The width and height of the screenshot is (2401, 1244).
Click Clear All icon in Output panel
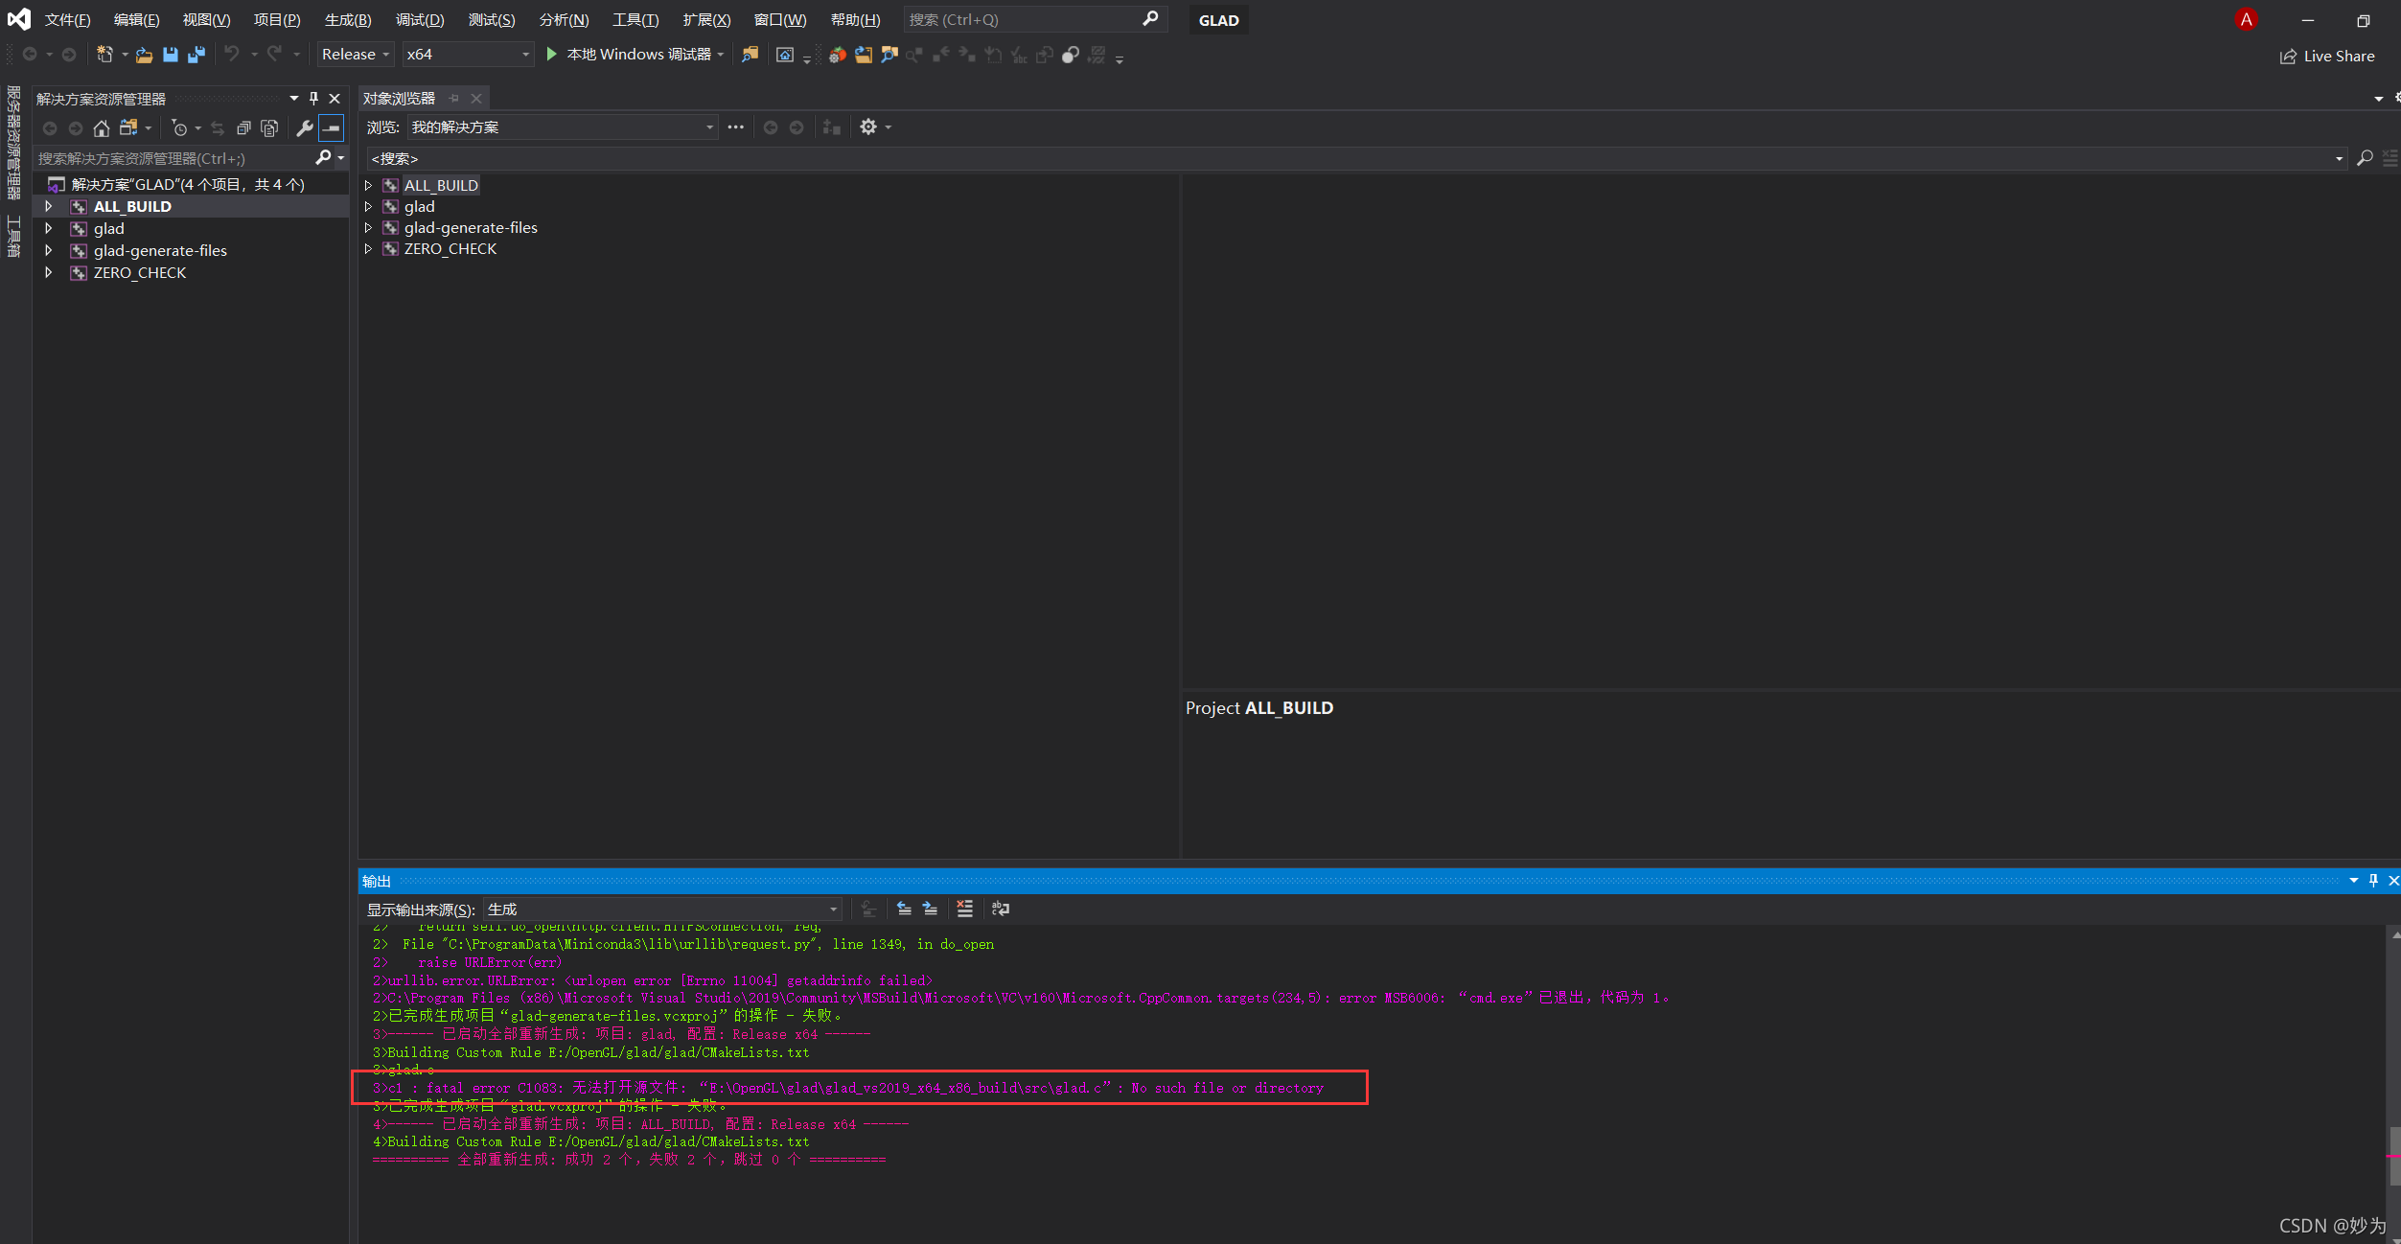point(964,909)
